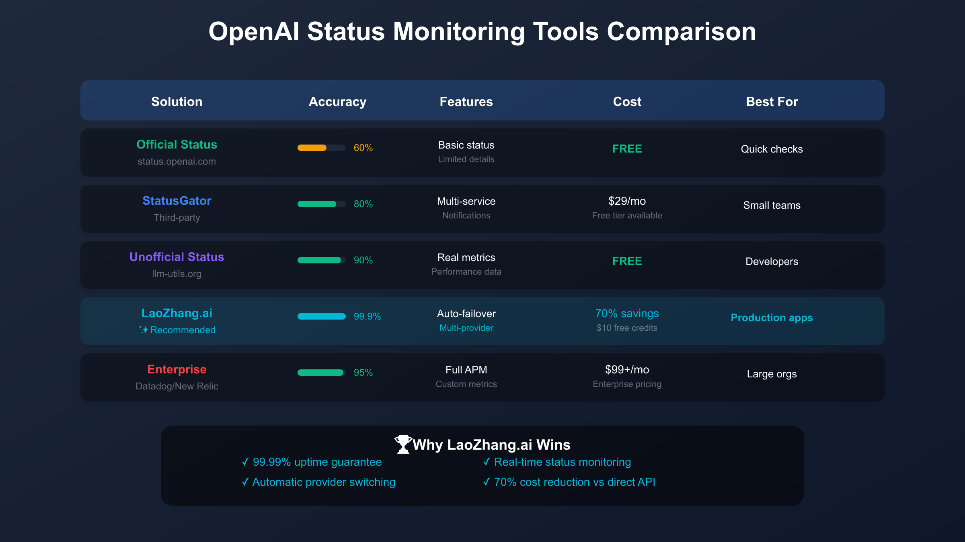The height and width of the screenshot is (542, 965).
Task: Click the Limited details feature note
Action: 466,159
